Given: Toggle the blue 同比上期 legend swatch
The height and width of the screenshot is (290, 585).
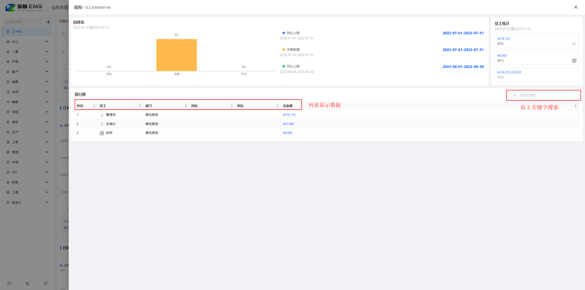Looking at the screenshot, I should point(284,33).
